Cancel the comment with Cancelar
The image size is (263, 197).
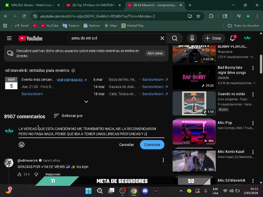click(127, 145)
